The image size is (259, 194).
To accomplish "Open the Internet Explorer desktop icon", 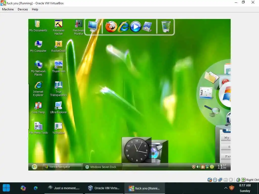I will click(38, 89).
